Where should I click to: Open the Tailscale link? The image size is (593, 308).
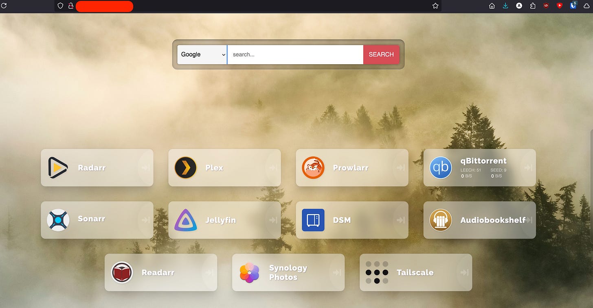[x=415, y=272]
